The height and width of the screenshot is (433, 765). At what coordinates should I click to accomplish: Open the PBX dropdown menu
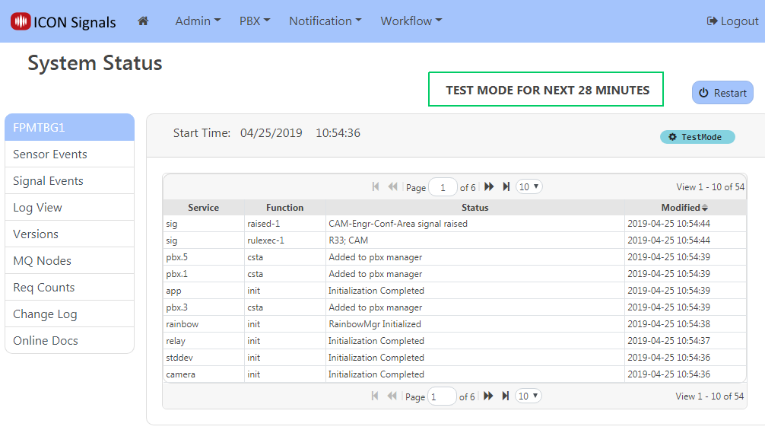pos(255,21)
